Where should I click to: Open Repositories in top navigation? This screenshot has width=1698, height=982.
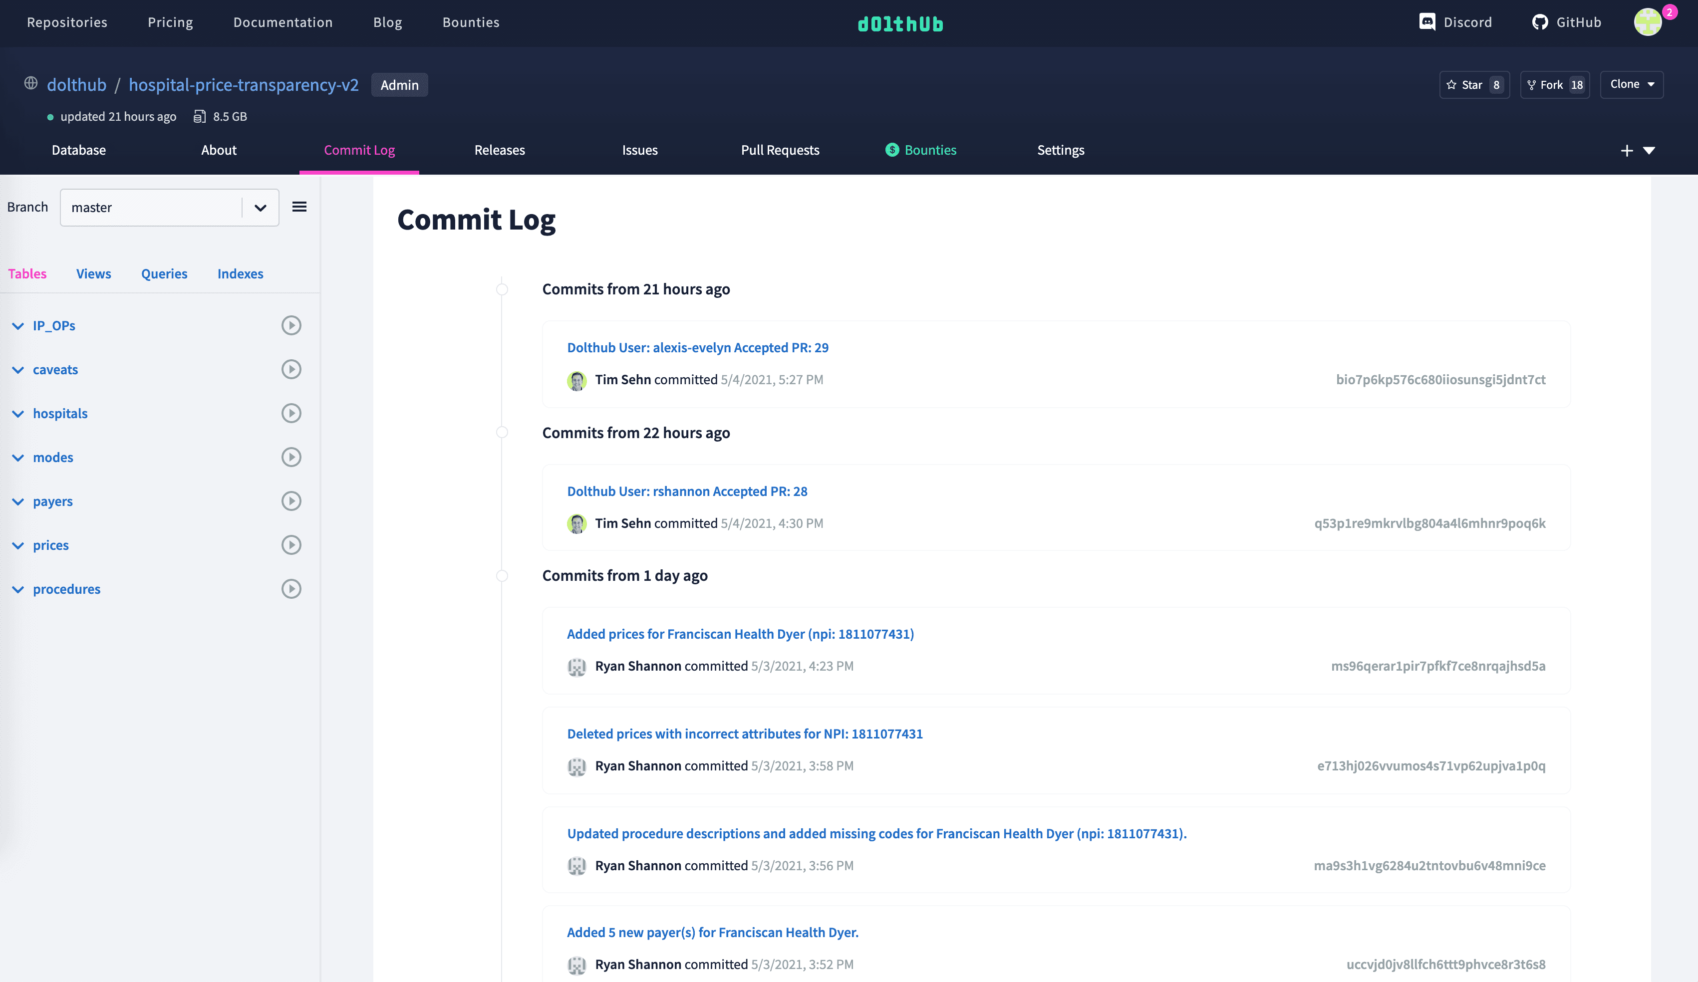(x=67, y=22)
